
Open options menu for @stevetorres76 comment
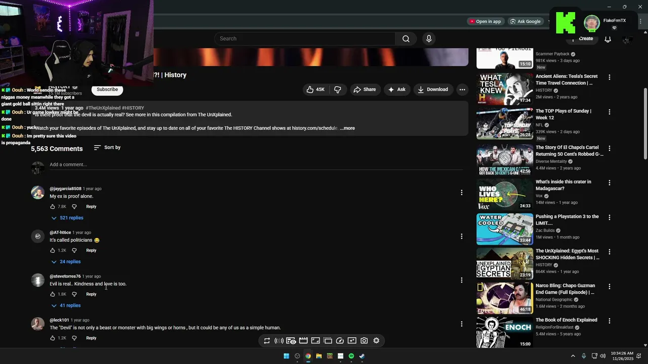(461, 280)
